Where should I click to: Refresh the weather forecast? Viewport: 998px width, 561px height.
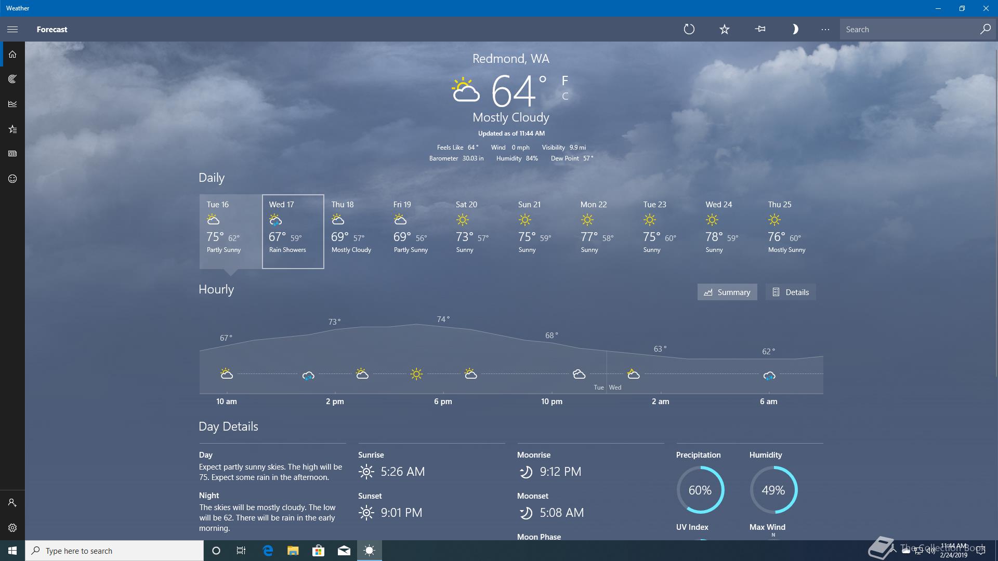689,30
